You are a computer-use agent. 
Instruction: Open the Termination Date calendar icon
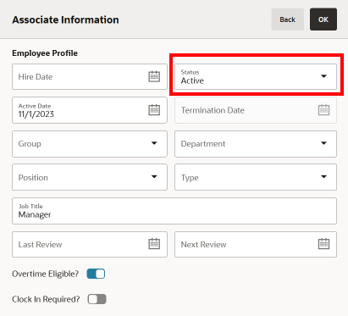pos(323,110)
